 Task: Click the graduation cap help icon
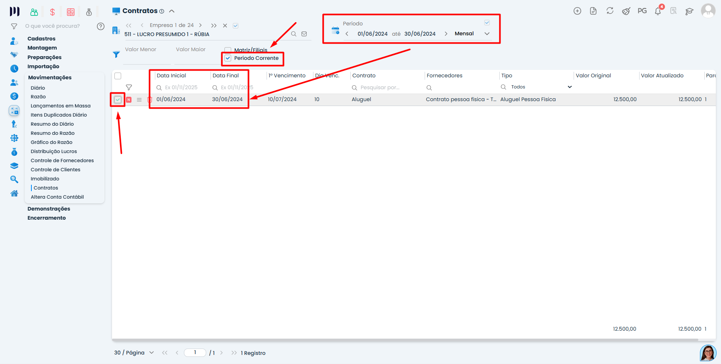pyautogui.click(x=689, y=11)
